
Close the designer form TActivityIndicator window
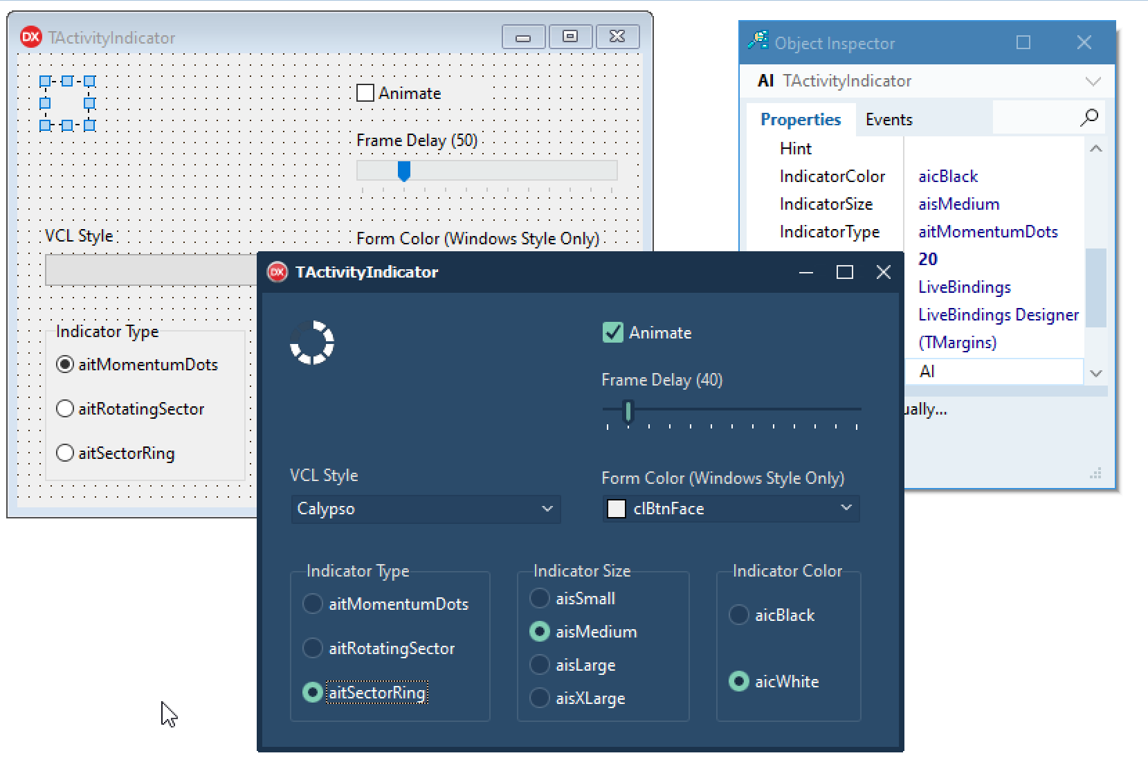pyautogui.click(x=617, y=37)
